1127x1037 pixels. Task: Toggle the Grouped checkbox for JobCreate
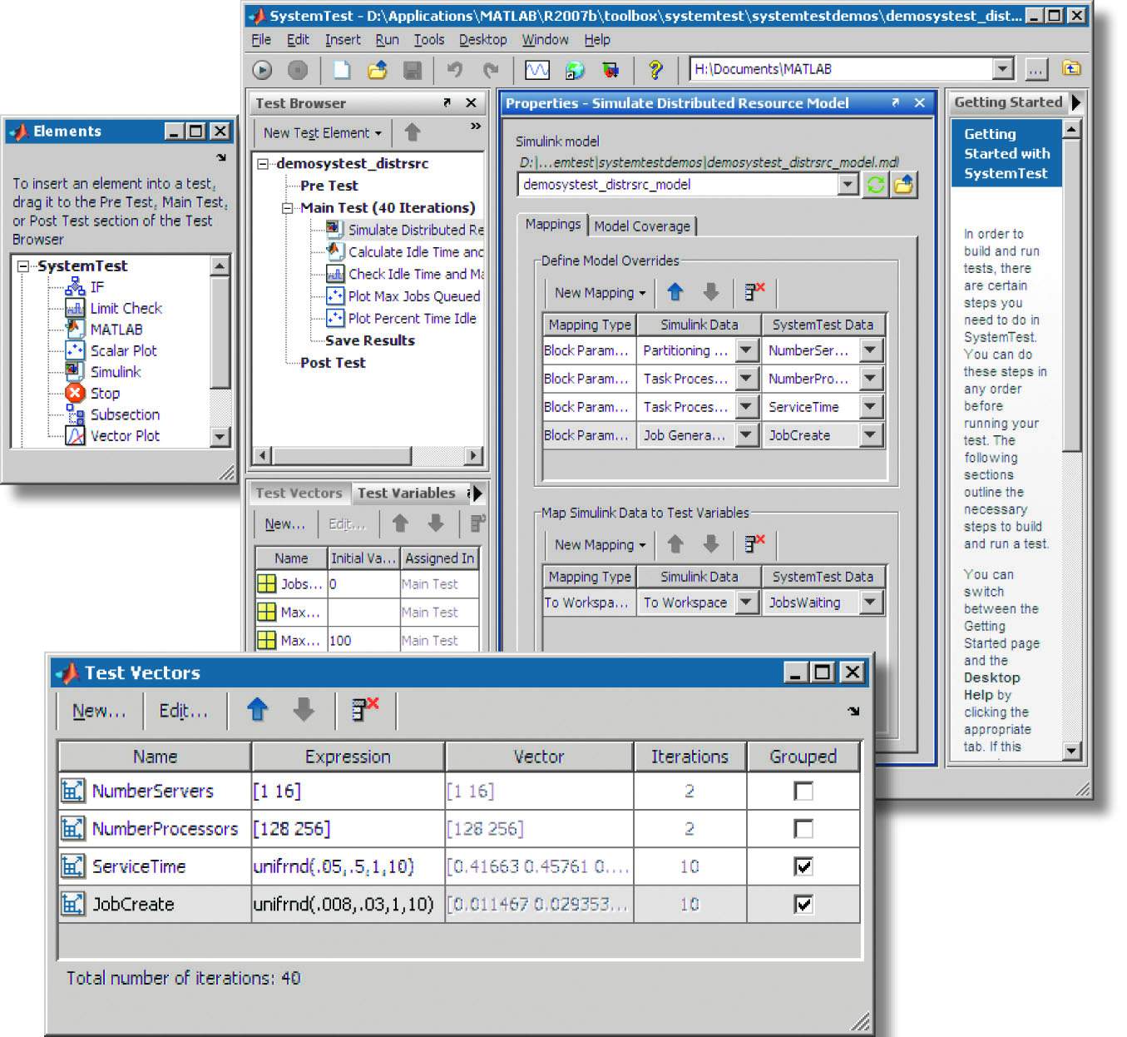803,904
